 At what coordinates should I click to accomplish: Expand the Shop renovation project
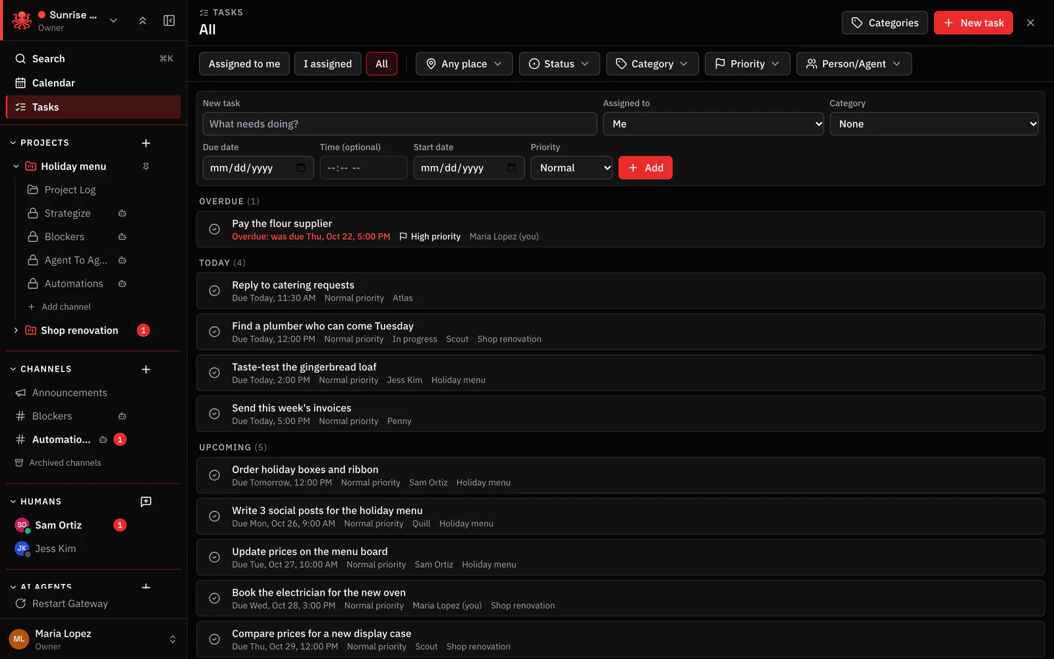pos(16,330)
